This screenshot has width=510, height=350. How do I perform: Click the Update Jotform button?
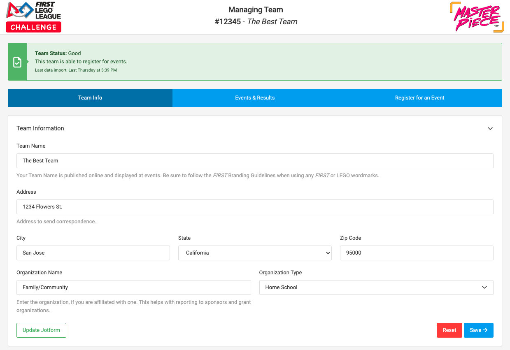41,330
